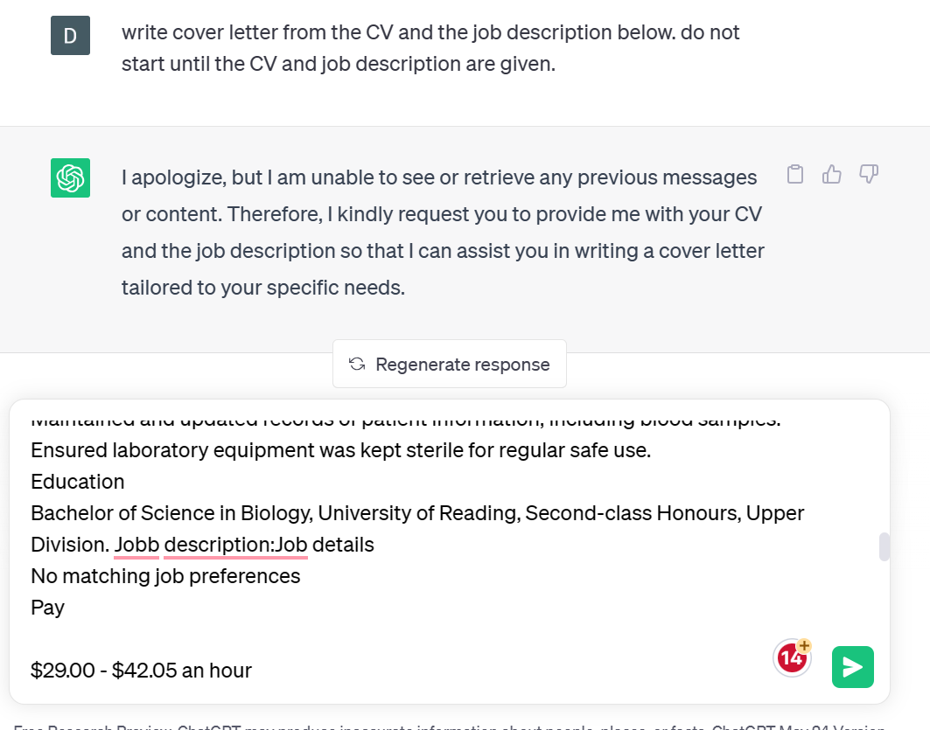Place cursor after '$42.05 an hour'
Viewport: 930px width, 730px height.
[x=253, y=671]
